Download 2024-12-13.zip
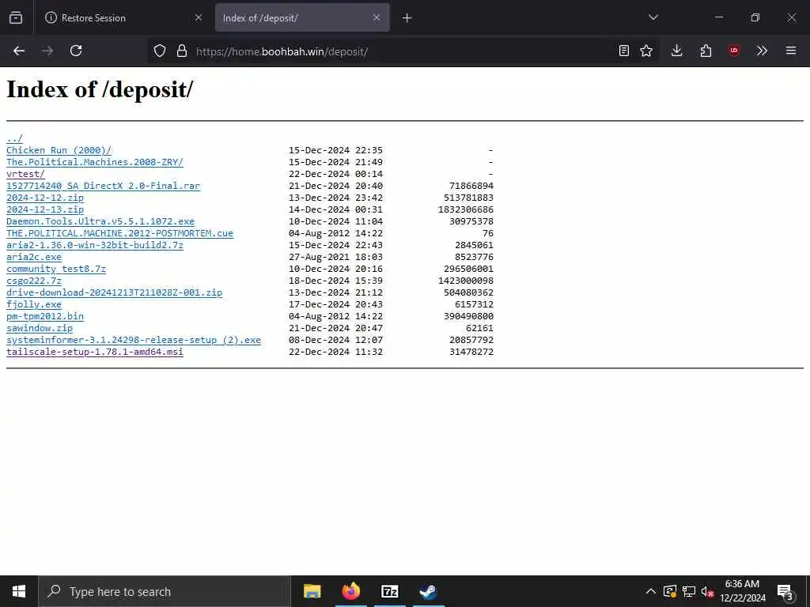810x607 pixels. [x=45, y=209]
